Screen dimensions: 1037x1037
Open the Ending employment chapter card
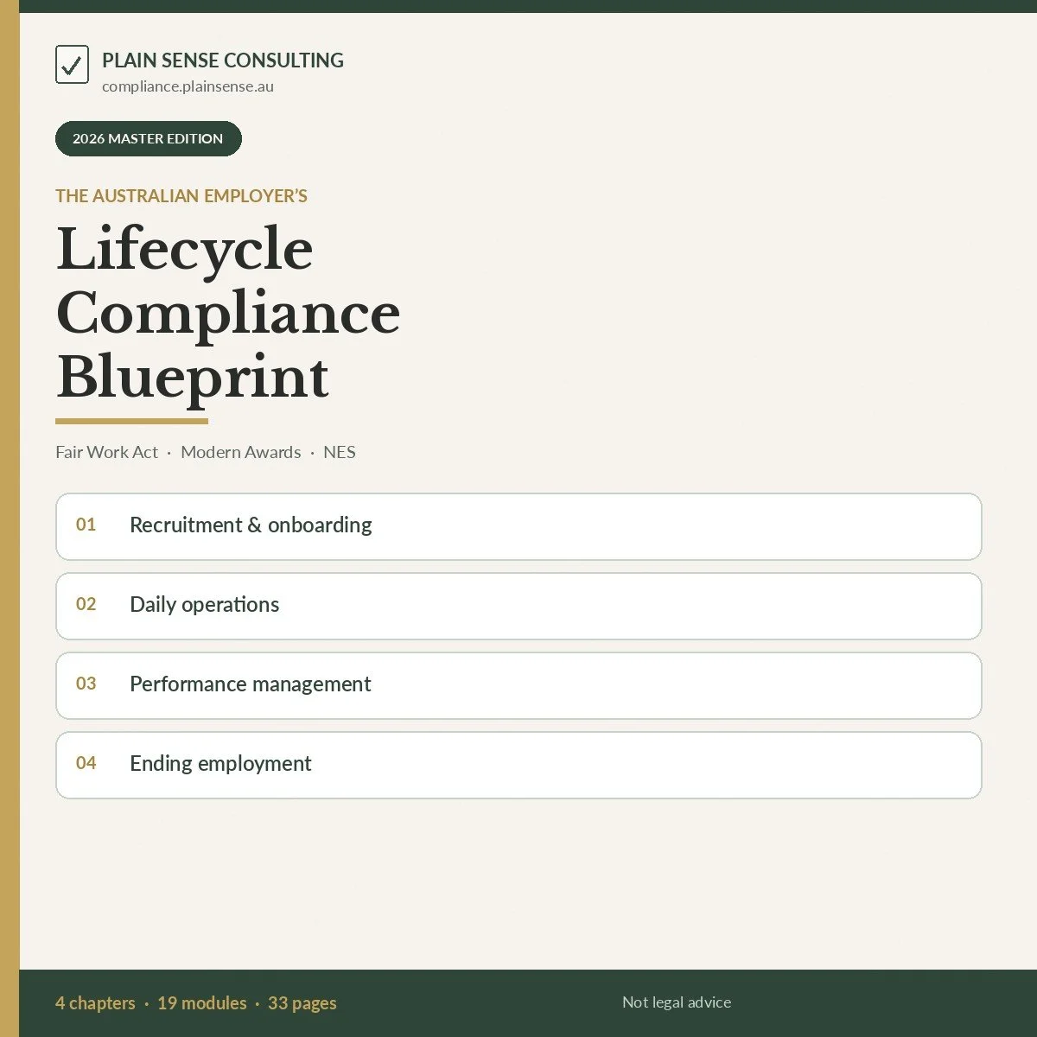[518, 765]
